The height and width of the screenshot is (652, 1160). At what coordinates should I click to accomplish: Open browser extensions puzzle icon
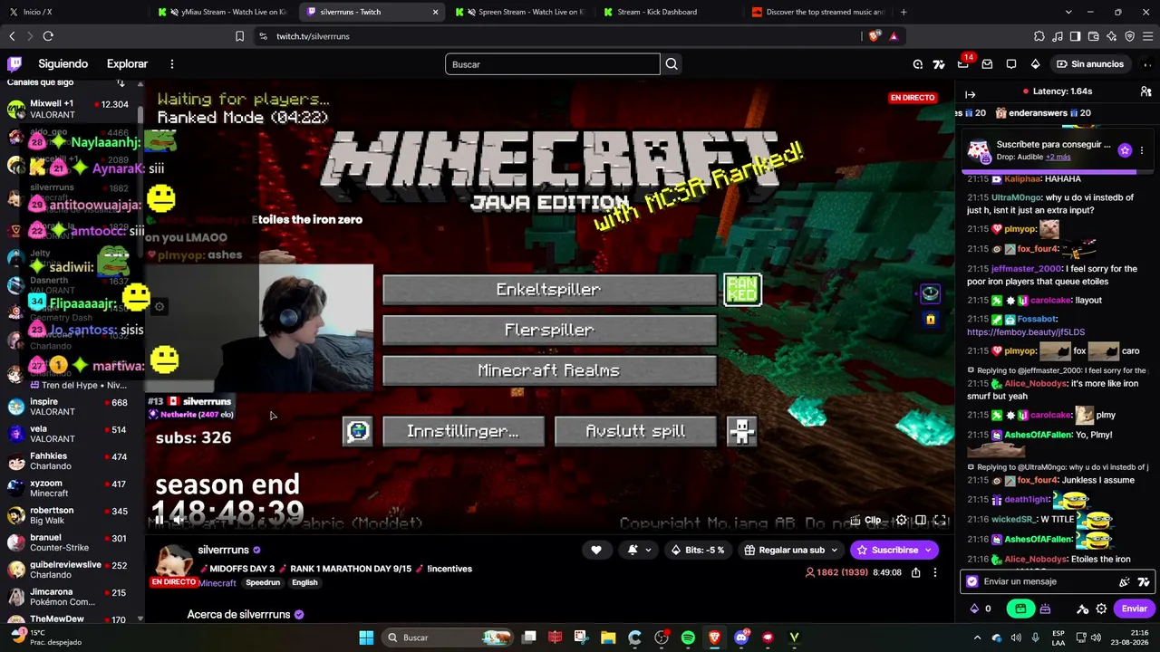coord(1039,36)
